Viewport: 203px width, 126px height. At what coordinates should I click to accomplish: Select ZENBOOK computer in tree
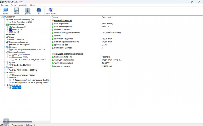10,17
